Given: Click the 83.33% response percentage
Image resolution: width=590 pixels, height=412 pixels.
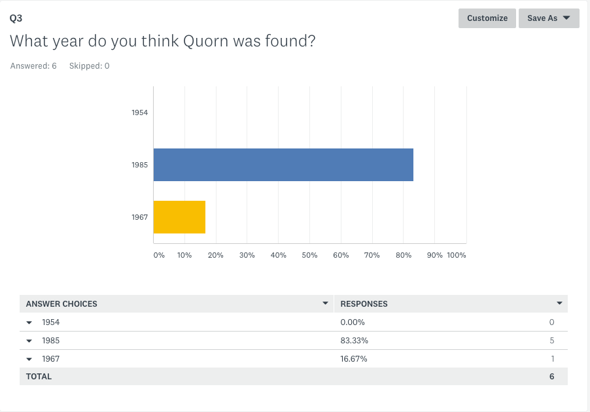Looking at the screenshot, I should (x=354, y=340).
